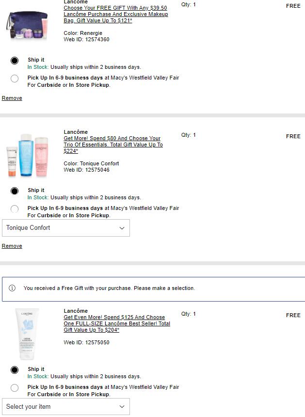Open the Tonique Confort selection dropdown
Image resolution: width=305 pixels, height=417 pixels.
pos(65,228)
